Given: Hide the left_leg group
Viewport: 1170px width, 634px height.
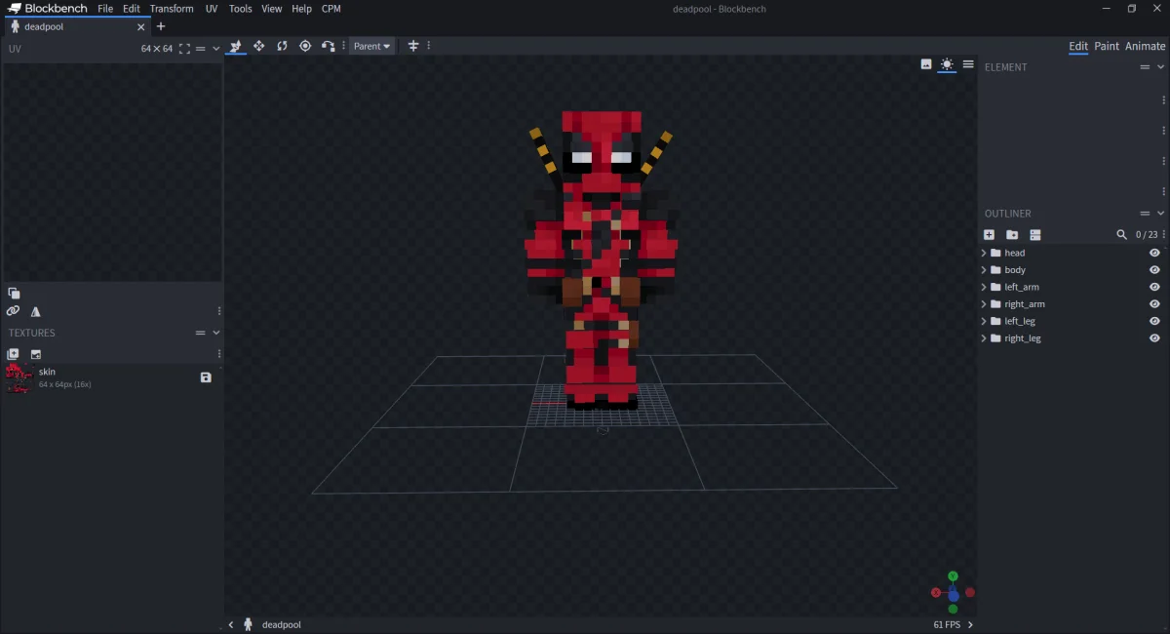Looking at the screenshot, I should pyautogui.click(x=1154, y=321).
